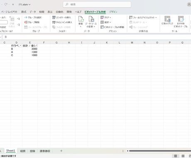Switch to 控除 sheet tab
Viewport: 191px width, 158px height.
(32, 151)
